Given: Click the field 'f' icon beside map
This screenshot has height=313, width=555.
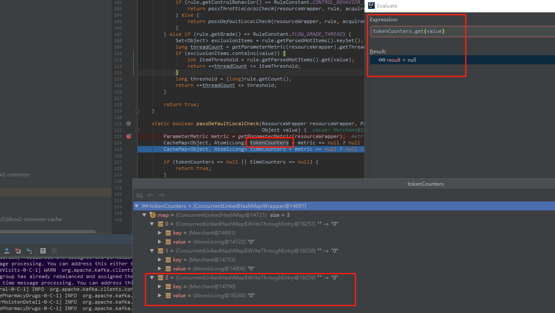Looking at the screenshot, I should tap(153, 215).
